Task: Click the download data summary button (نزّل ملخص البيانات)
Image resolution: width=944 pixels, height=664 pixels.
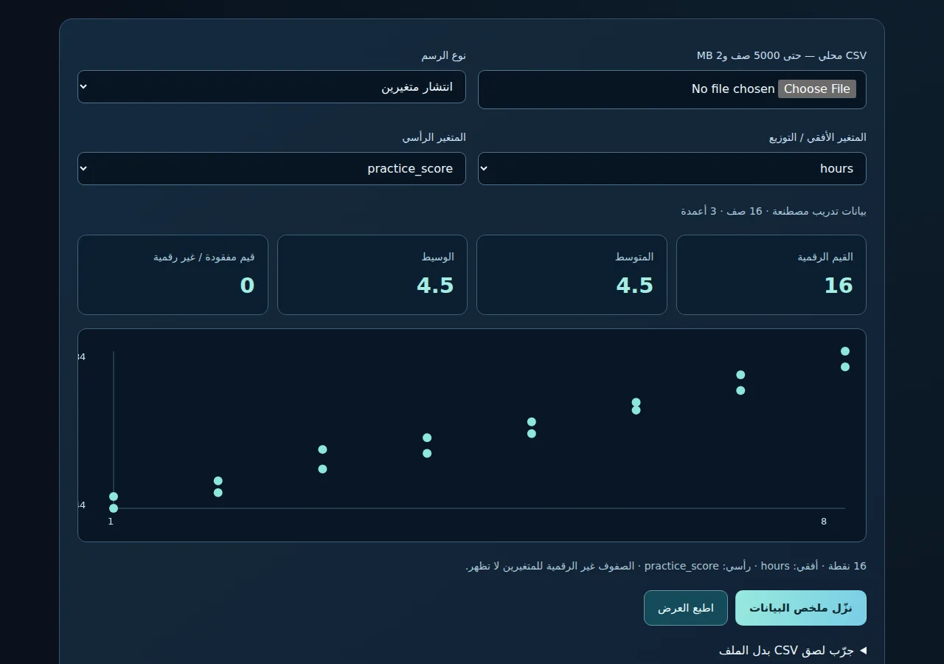Action: click(x=801, y=608)
